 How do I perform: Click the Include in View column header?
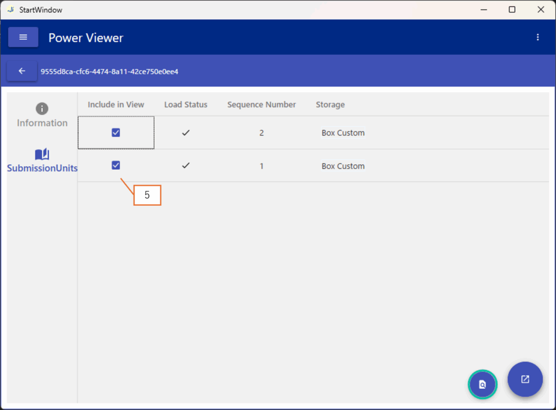tap(116, 104)
